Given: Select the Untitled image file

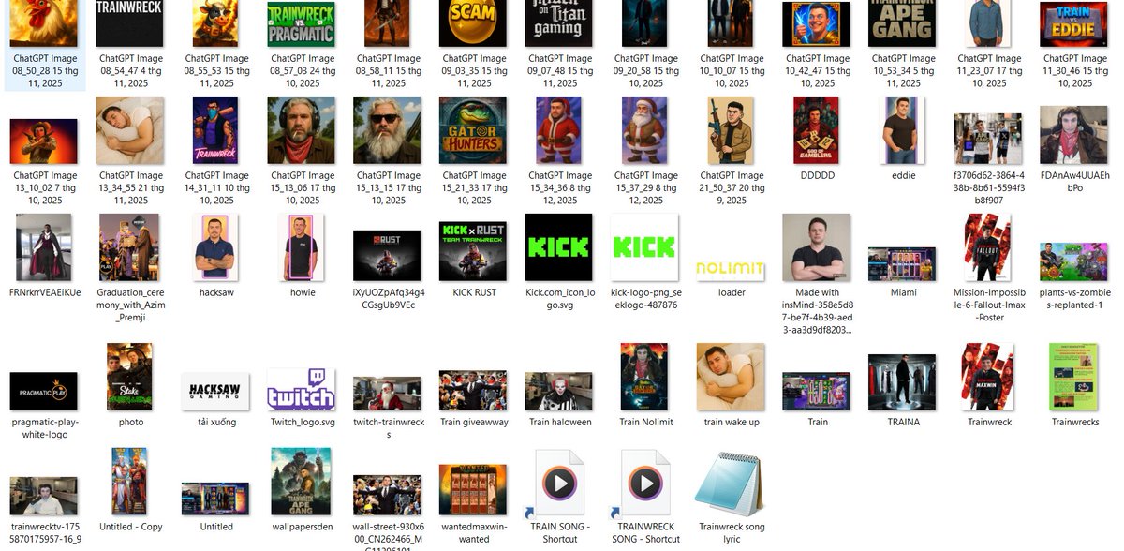Looking at the screenshot, I should (216, 499).
